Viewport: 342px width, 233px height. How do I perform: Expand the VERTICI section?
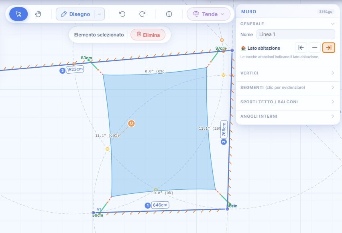click(x=287, y=73)
